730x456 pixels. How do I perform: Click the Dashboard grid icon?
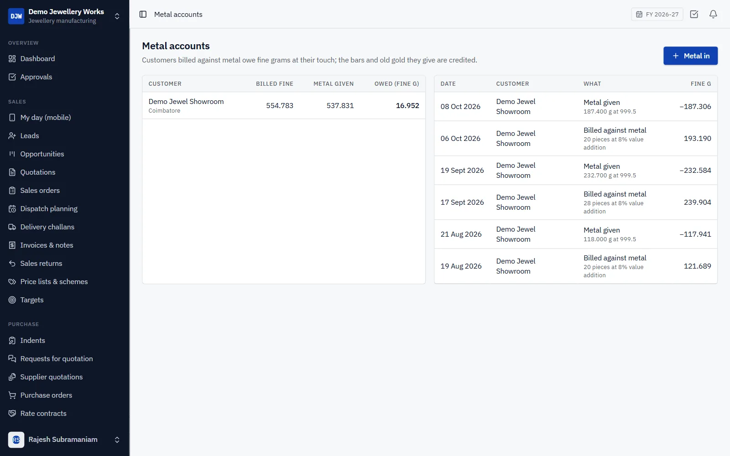pyautogui.click(x=12, y=59)
